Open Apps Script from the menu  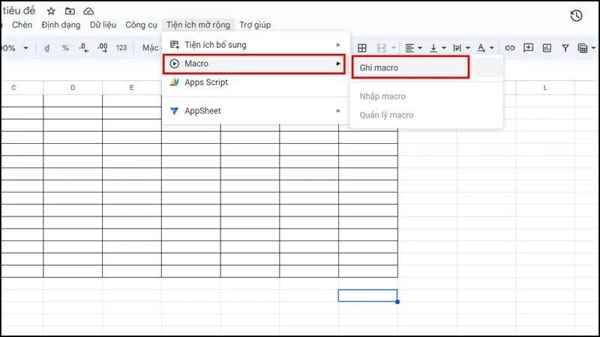(206, 82)
